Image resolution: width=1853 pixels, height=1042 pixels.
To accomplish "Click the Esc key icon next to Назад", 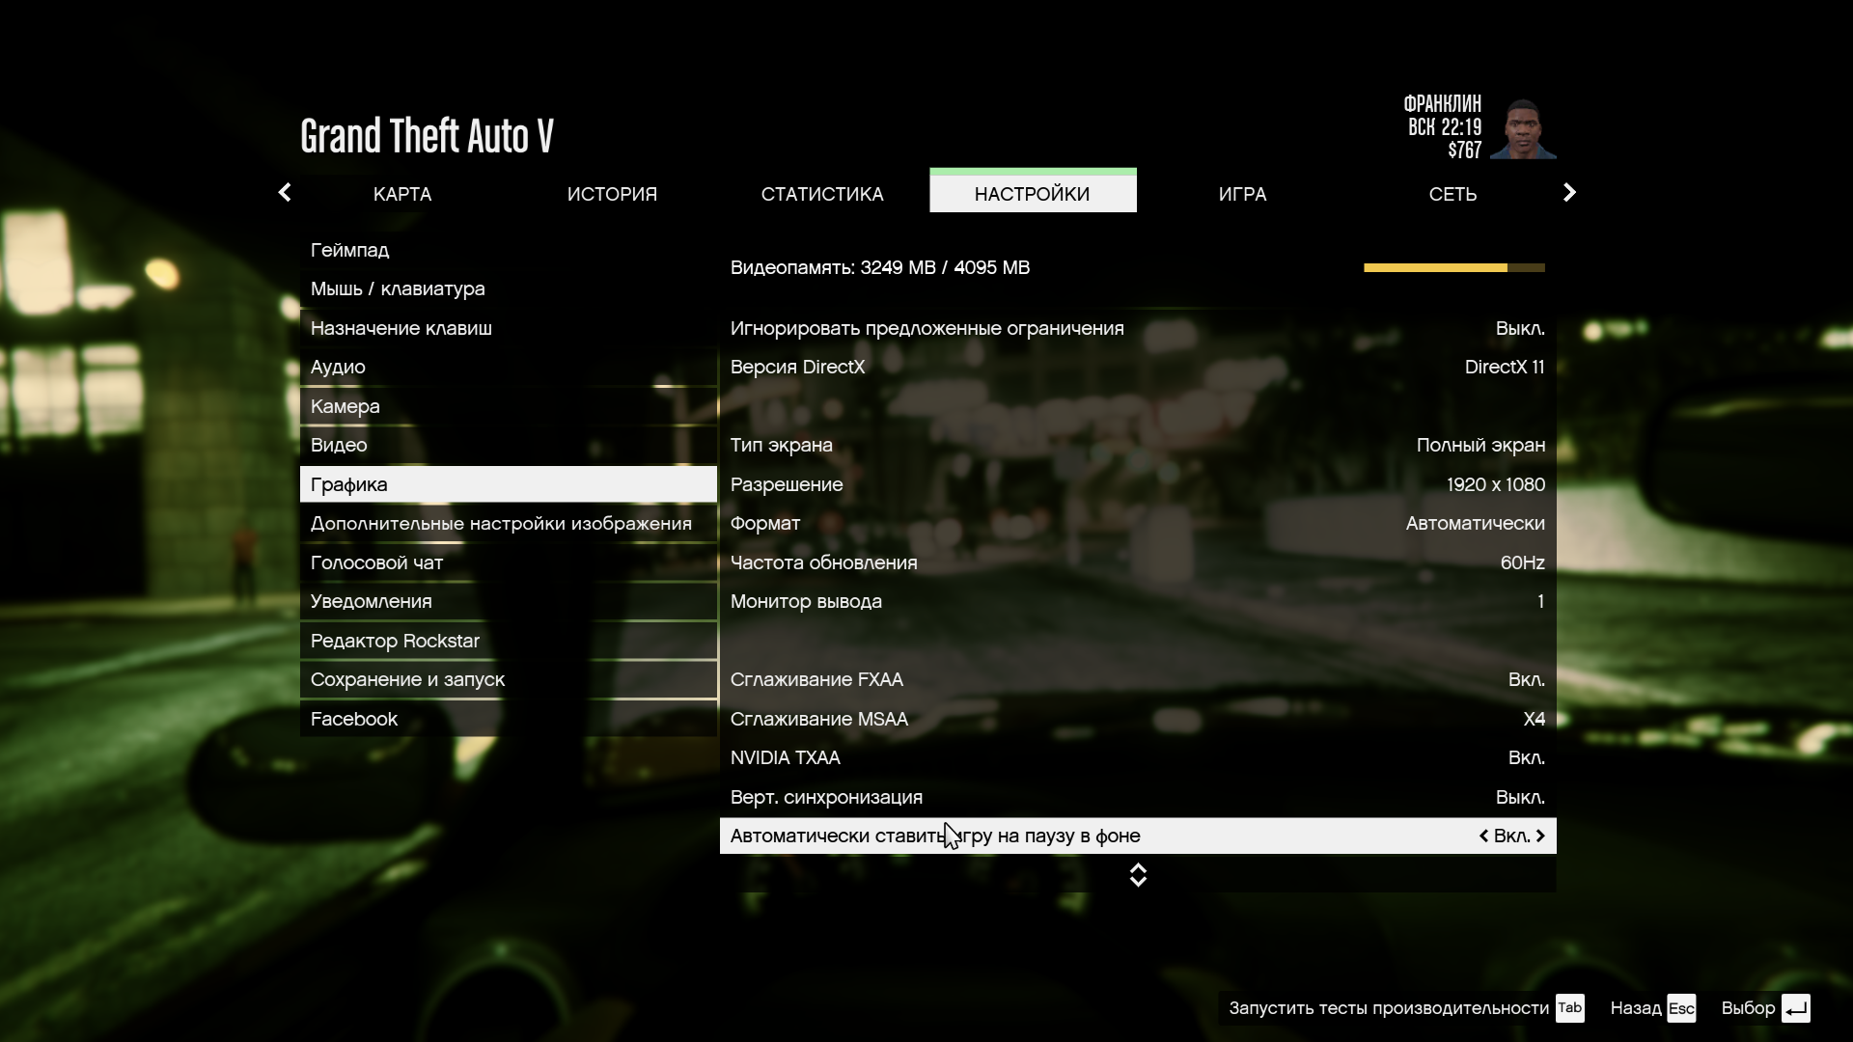I will 1681,1007.
